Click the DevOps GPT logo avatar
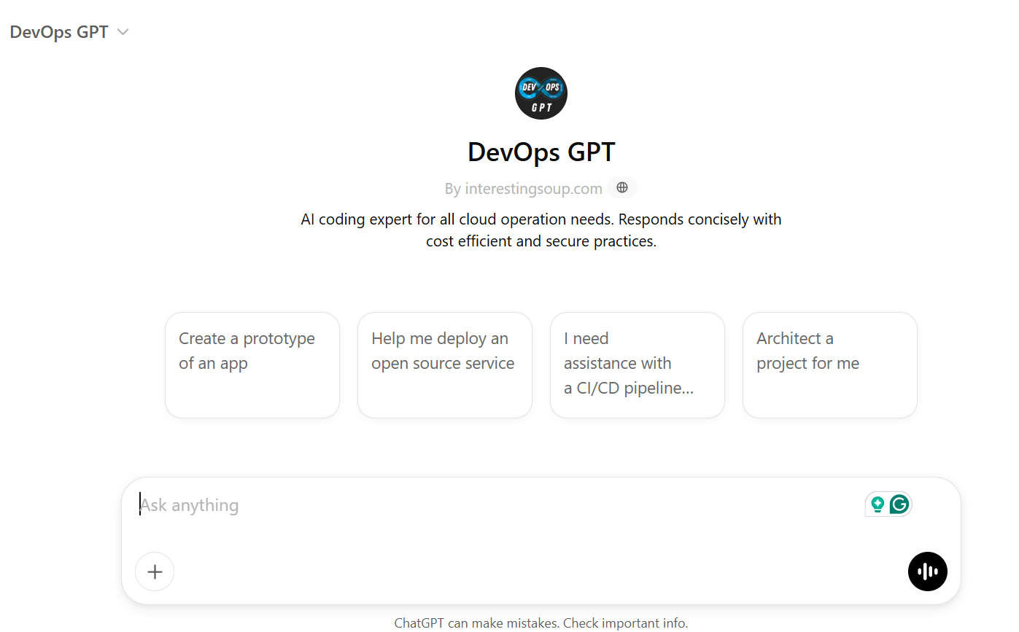1019x632 pixels. (x=541, y=93)
